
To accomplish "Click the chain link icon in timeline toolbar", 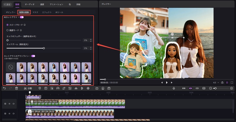I will pyautogui.click(x=184, y=88).
